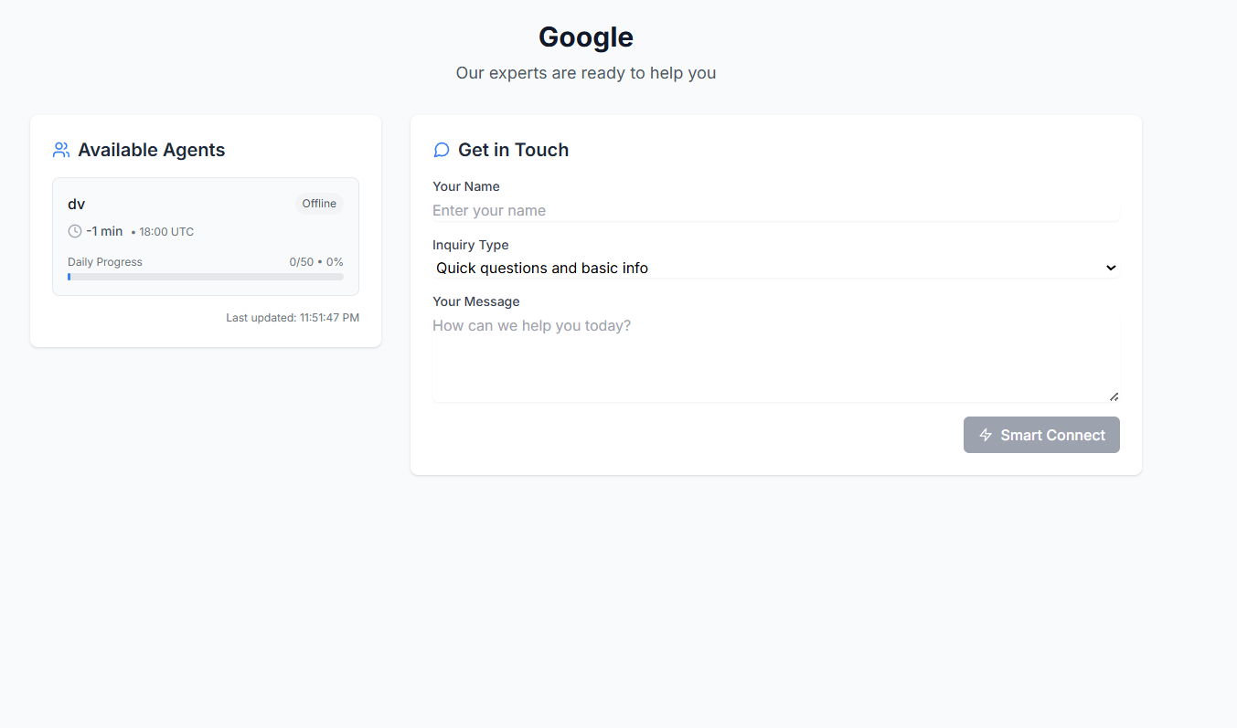1237x728 pixels.
Task: Click the people icon beside Available Agents
Action: [61, 149]
